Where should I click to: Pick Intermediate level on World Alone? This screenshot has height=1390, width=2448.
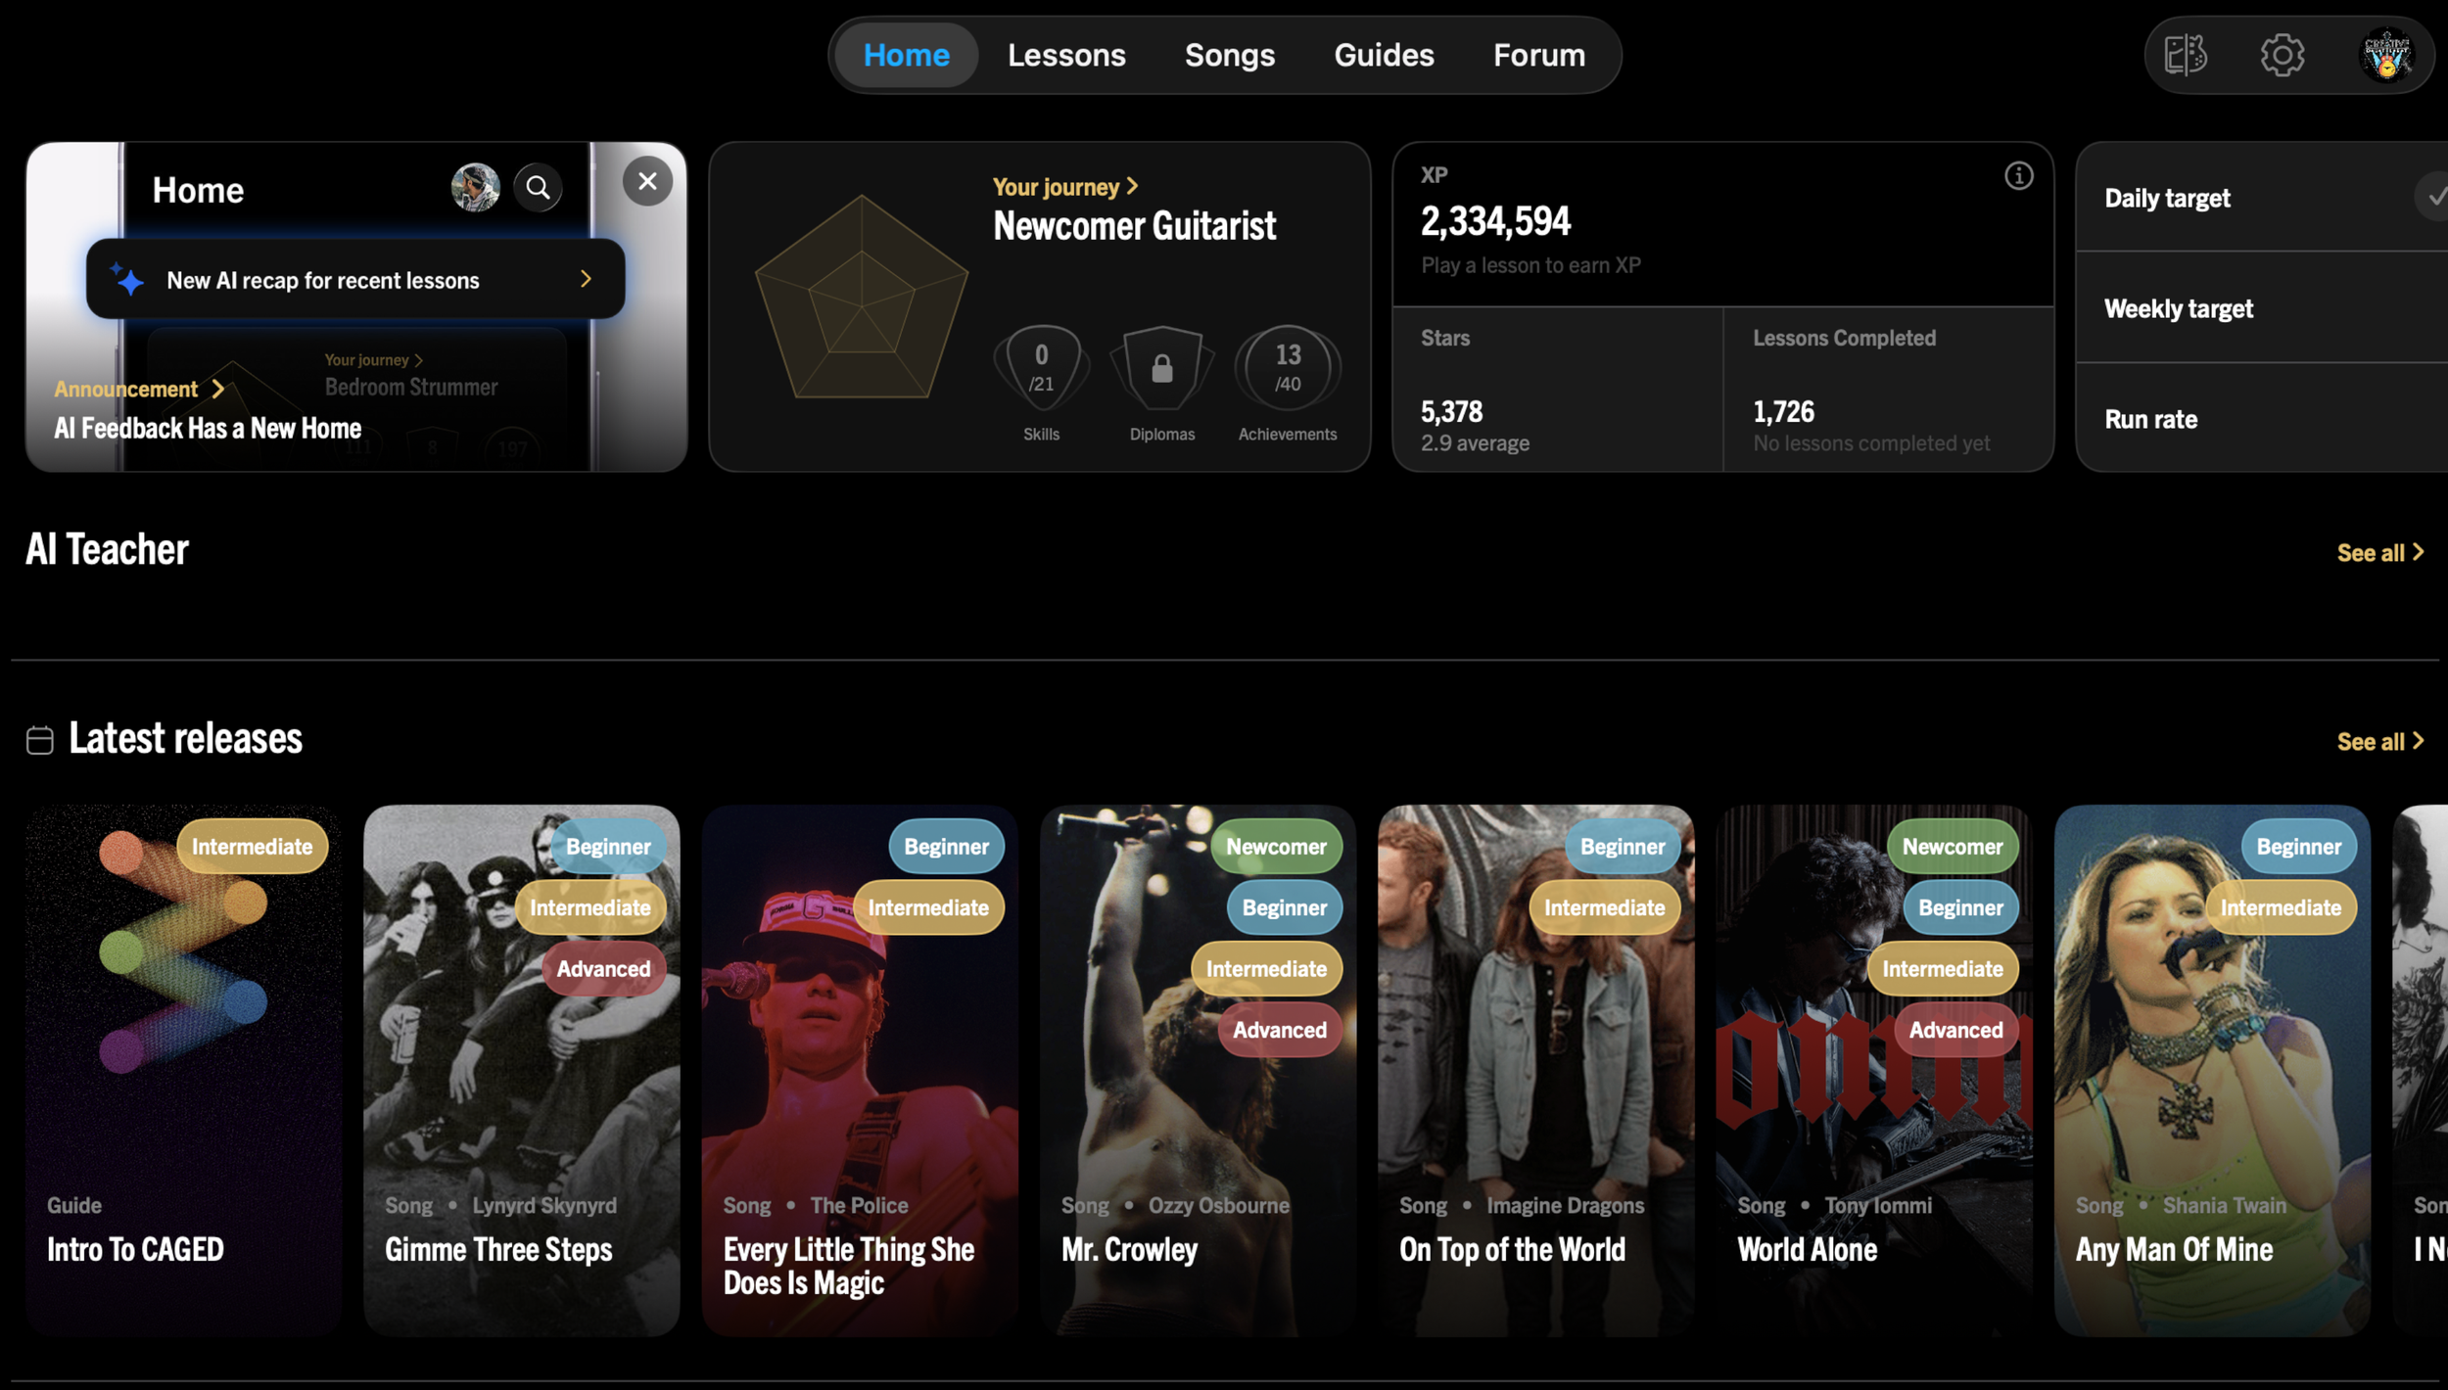click(x=1943, y=969)
